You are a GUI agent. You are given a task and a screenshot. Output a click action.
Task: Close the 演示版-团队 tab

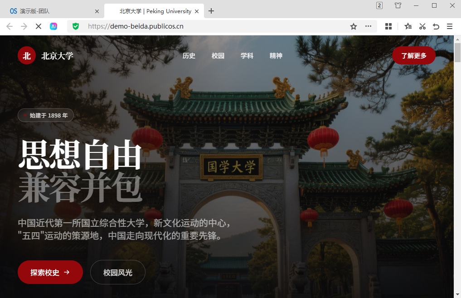(97, 11)
